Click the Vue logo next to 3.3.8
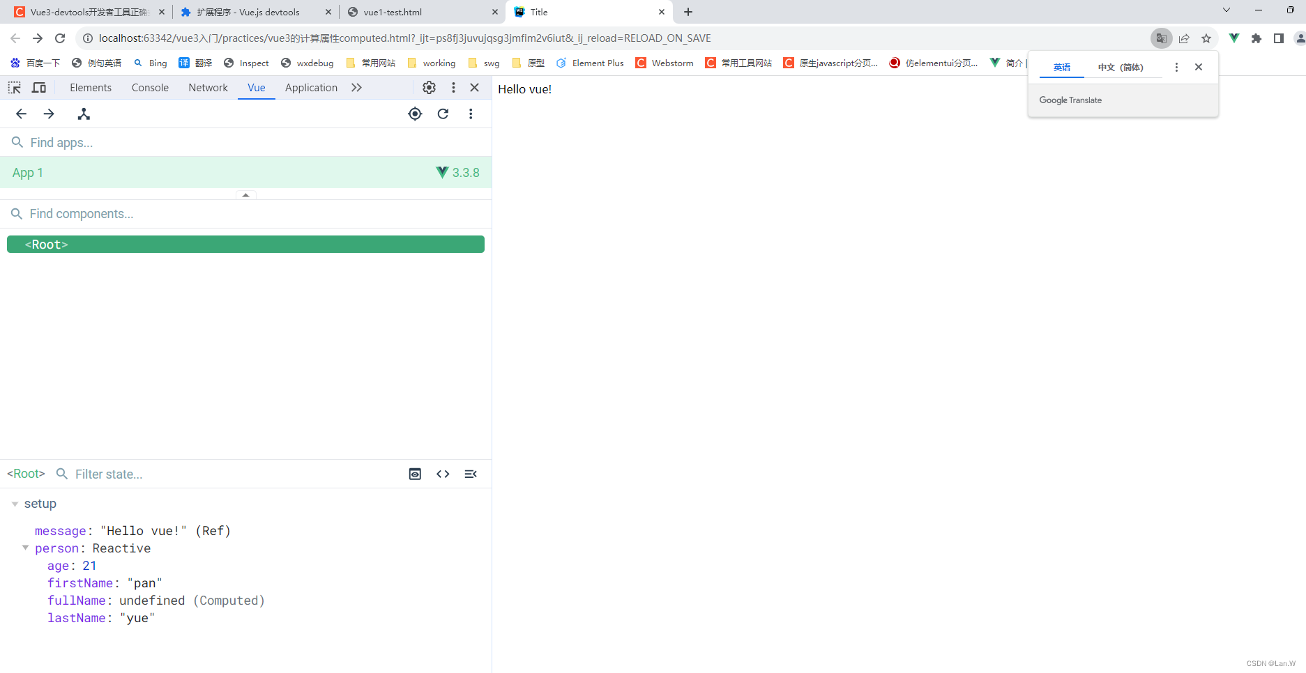 point(440,172)
